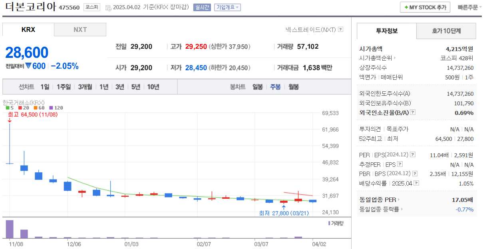
Task: Select the 1일 line chart period
Action: 45,87
